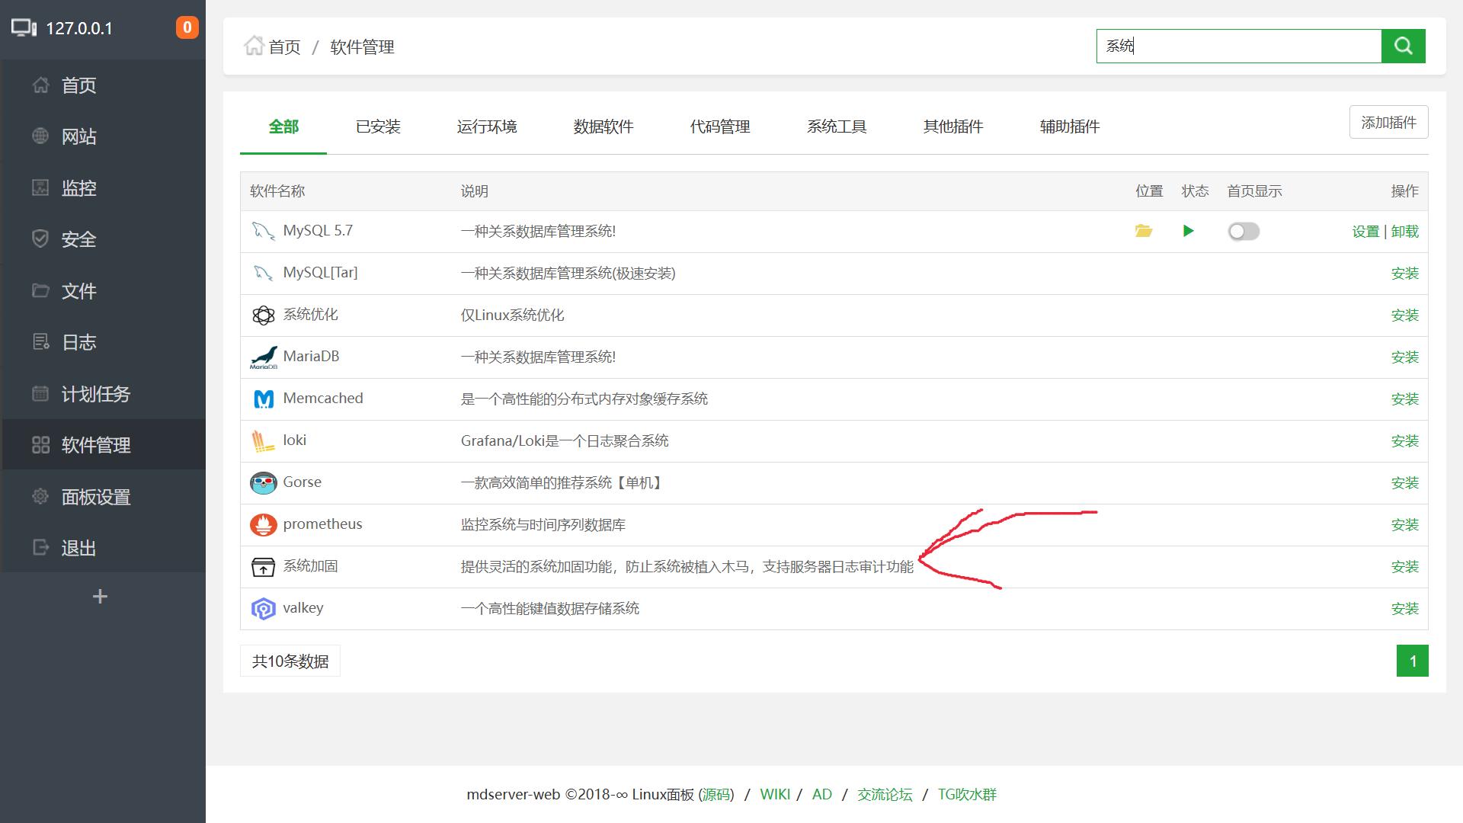
Task: Start MySQL 5.7 with the green play icon
Action: click(x=1189, y=231)
